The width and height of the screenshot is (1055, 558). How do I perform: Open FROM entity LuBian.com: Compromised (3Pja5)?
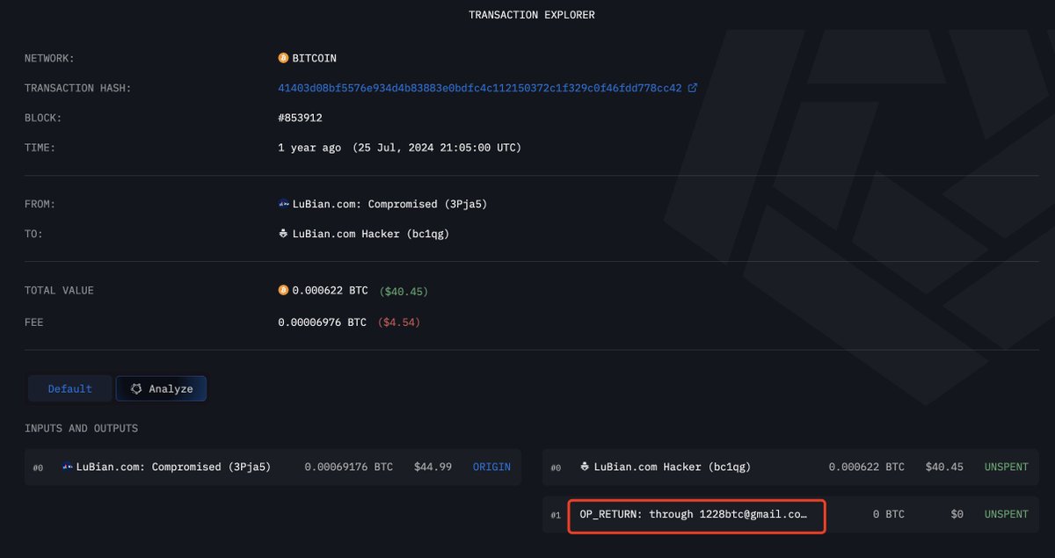(389, 204)
